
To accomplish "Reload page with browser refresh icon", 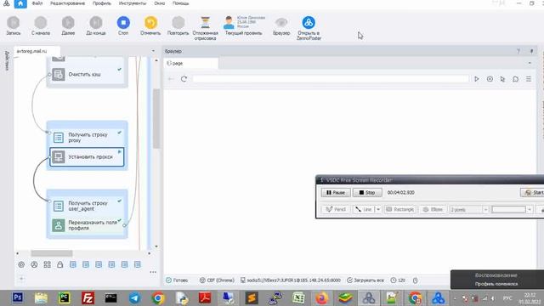I will pos(184,79).
